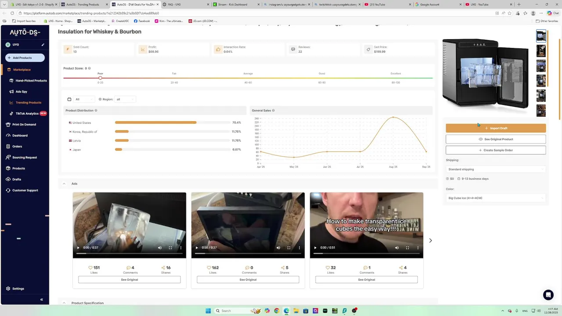
Task: Open the Standard shipping dropdown
Action: click(x=496, y=169)
